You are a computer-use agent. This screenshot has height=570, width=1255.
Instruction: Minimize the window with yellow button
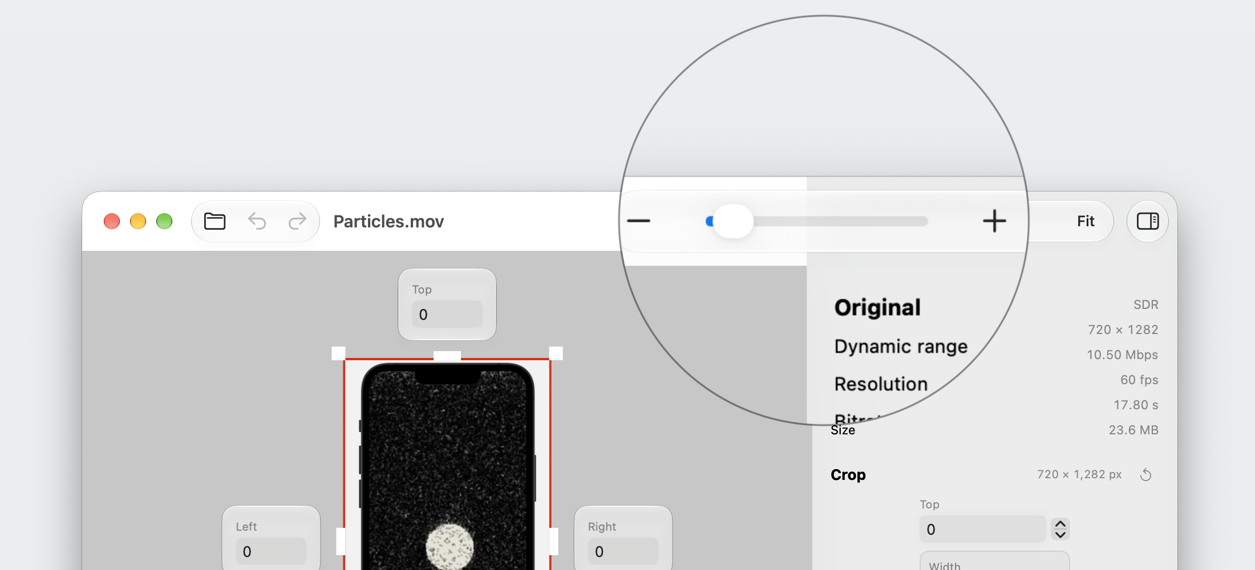point(138,221)
